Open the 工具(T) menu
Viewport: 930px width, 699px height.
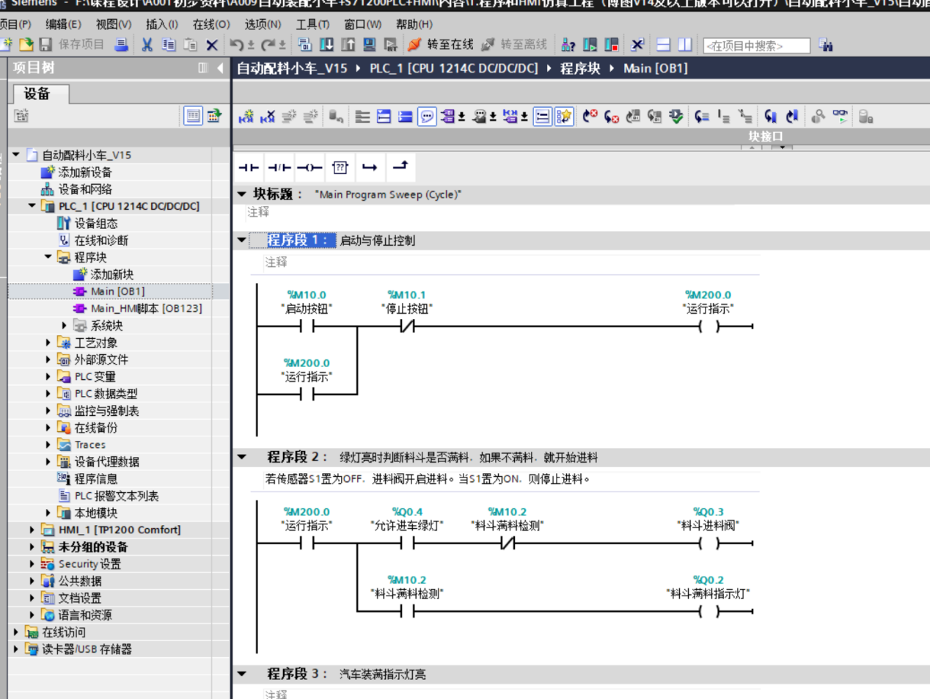pyautogui.click(x=312, y=24)
